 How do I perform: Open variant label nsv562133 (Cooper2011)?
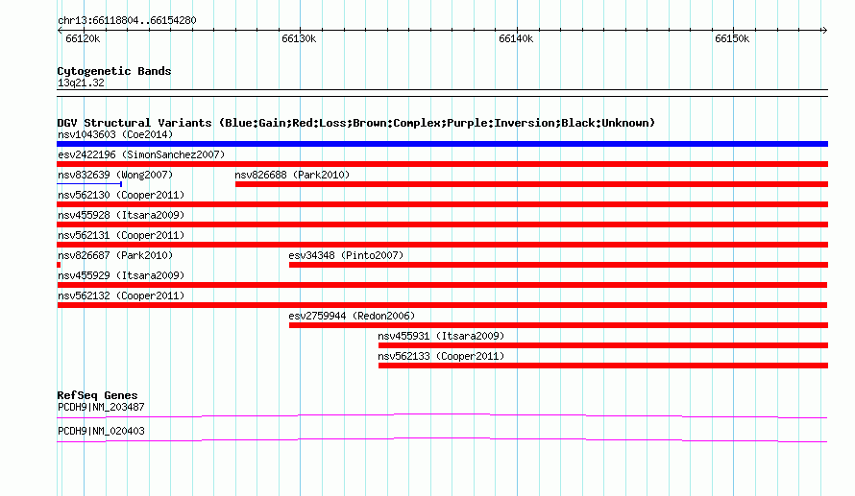(x=441, y=356)
